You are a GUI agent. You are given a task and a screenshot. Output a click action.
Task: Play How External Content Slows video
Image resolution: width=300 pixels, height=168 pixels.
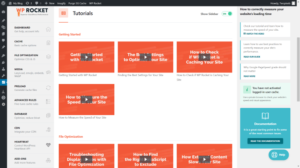(x=204, y=159)
